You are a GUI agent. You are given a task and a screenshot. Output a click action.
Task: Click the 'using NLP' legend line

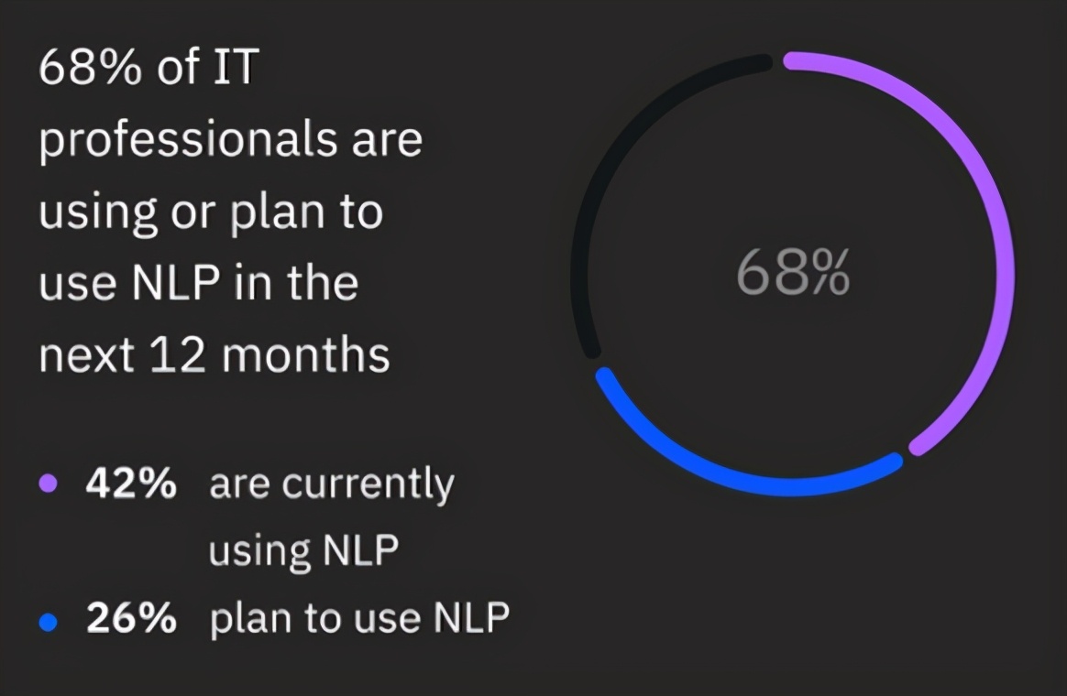(x=303, y=551)
